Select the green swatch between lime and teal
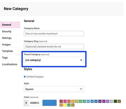 [x=80, y=101]
